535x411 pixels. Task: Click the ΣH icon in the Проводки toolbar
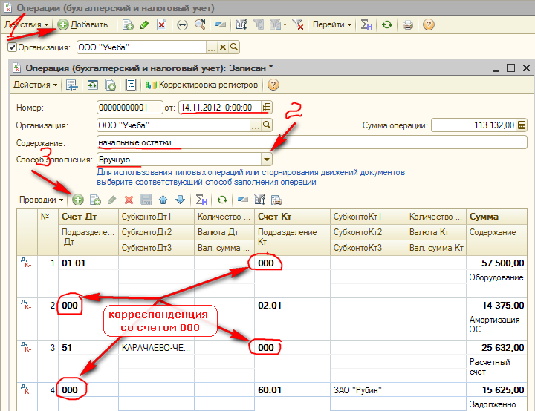201,200
